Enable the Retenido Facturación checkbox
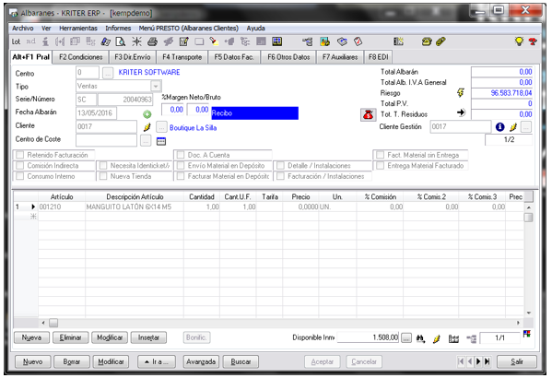 [20, 155]
